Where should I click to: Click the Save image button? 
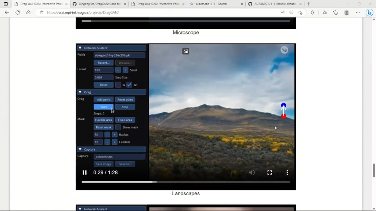104,164
